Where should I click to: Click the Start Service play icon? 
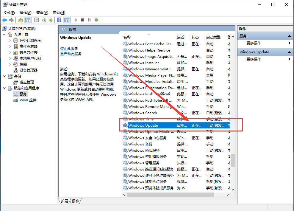[x=76, y=20]
